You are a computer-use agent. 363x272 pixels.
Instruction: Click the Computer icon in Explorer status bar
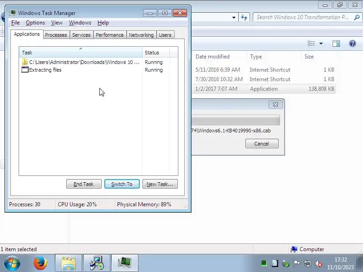(294, 249)
